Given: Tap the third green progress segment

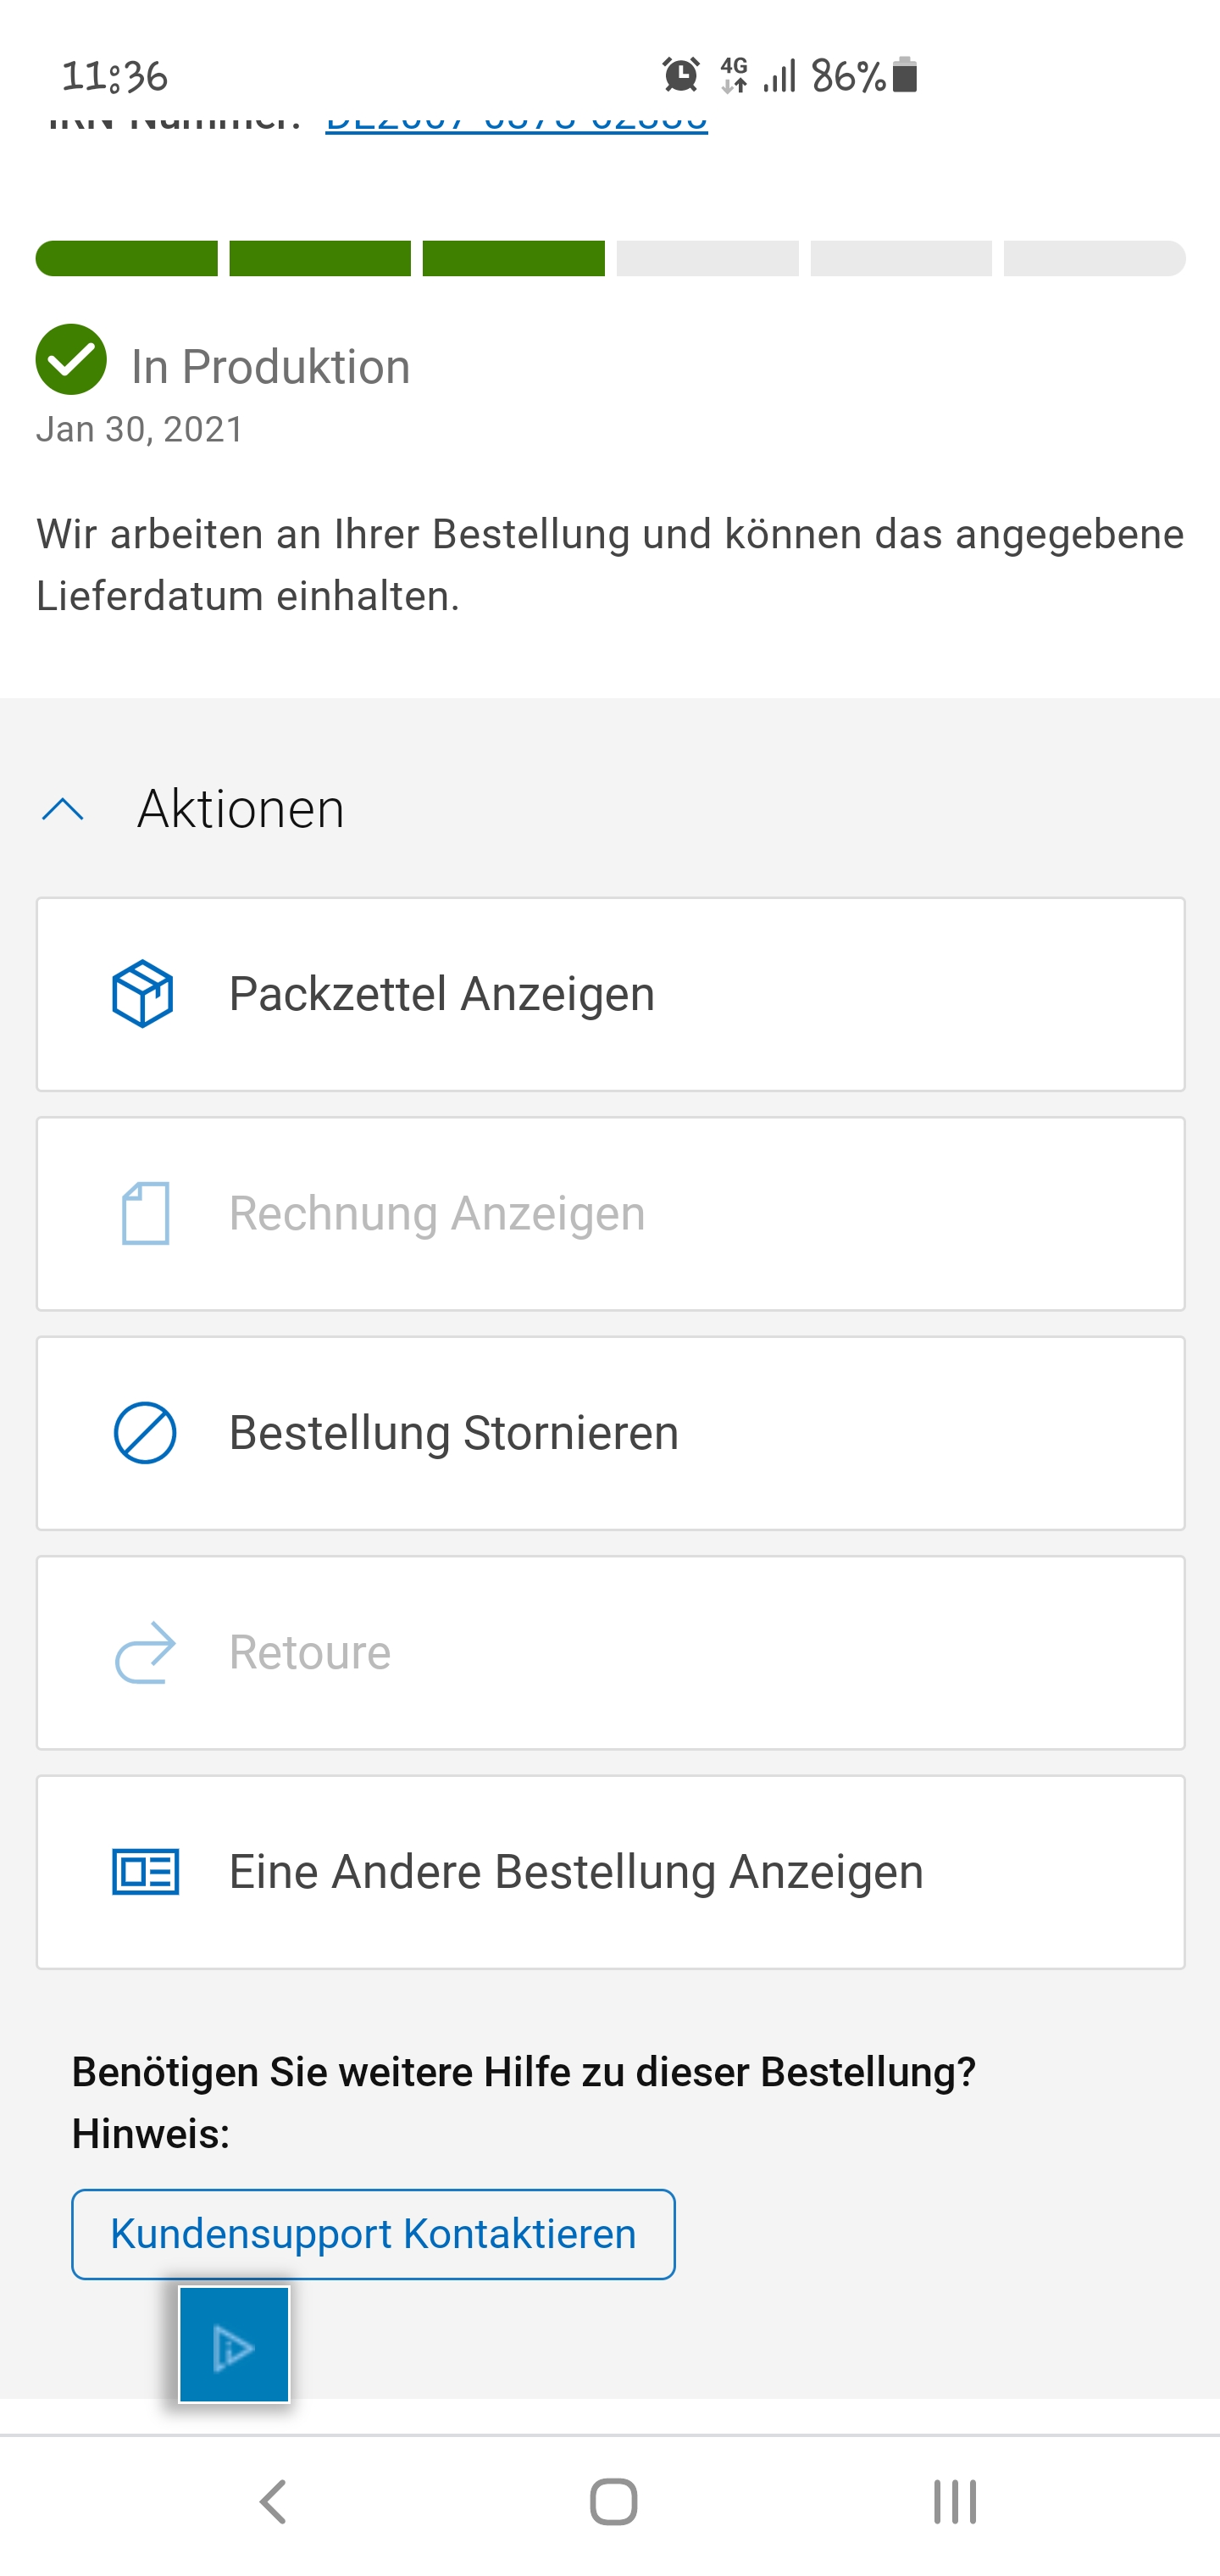Looking at the screenshot, I should point(513,258).
